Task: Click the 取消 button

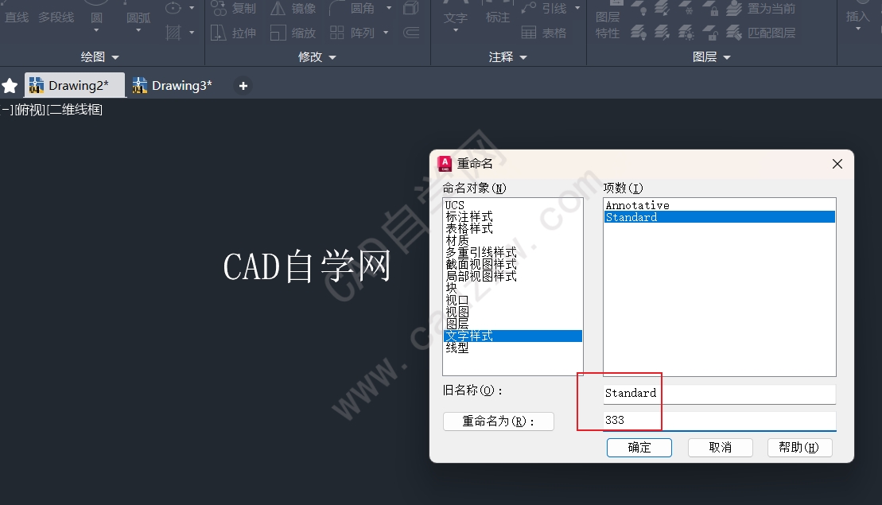Action: (720, 448)
